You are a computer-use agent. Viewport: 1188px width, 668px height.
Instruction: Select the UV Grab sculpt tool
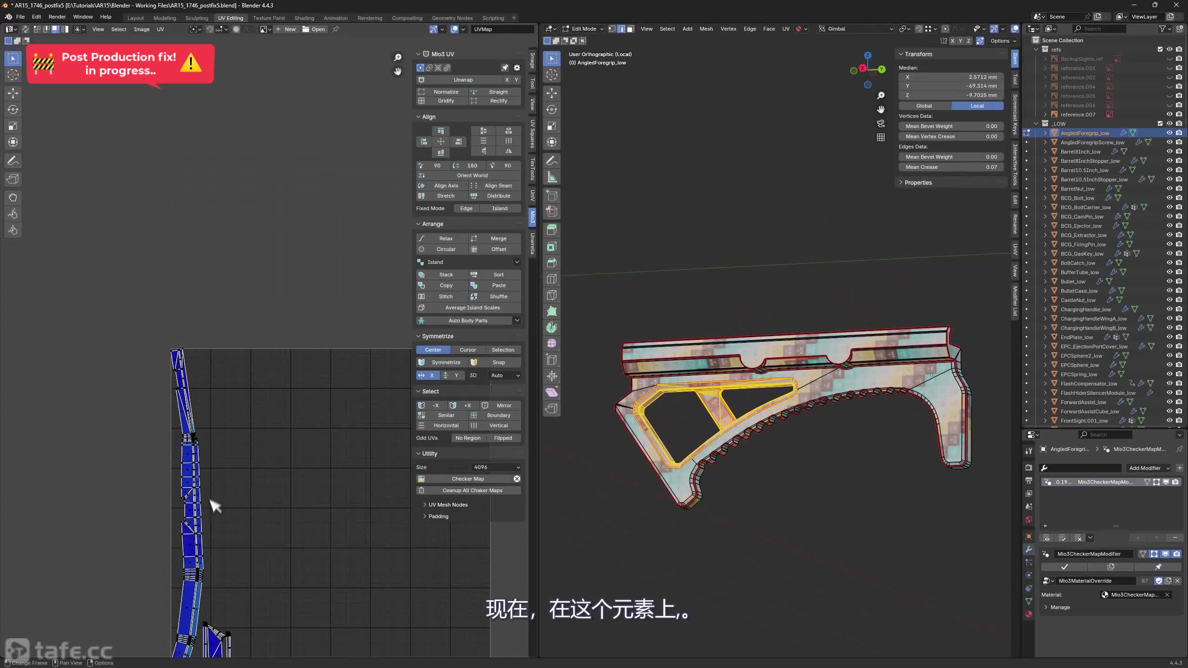pyautogui.click(x=13, y=198)
